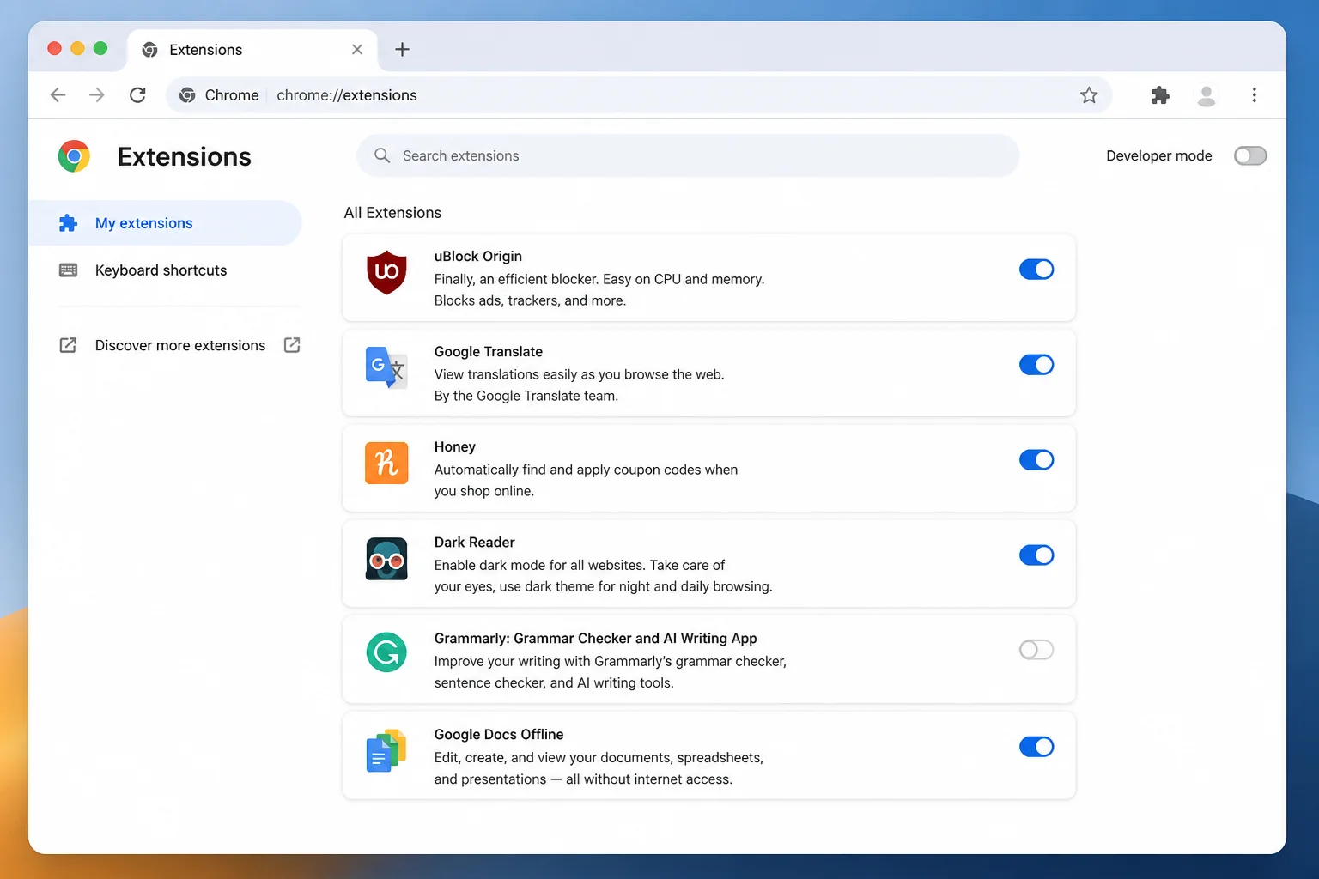Click the Extensions page heading

[x=185, y=156]
